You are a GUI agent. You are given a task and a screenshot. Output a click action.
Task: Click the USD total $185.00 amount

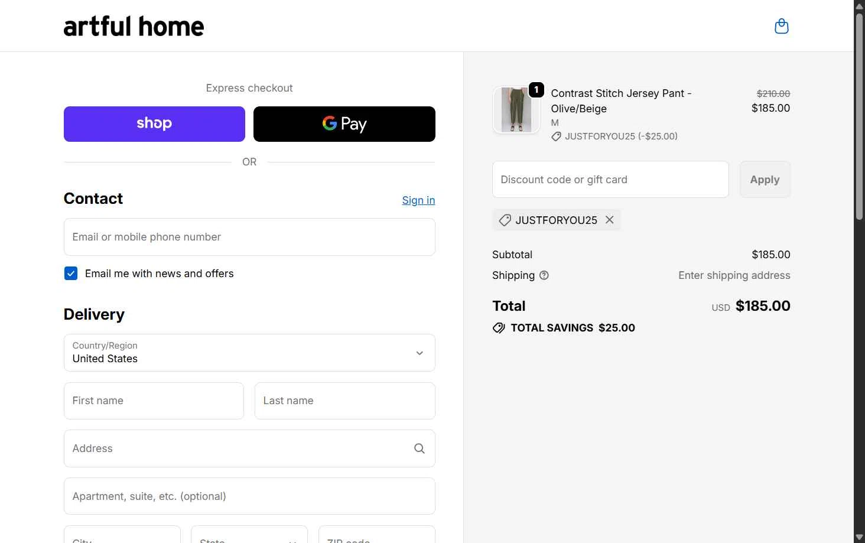pyautogui.click(x=763, y=306)
